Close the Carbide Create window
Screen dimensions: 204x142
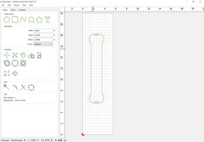pyautogui.click(x=200, y=2)
